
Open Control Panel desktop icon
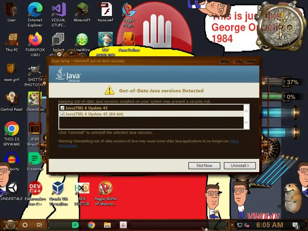12,102
